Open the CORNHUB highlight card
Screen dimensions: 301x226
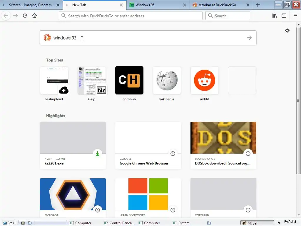pyautogui.click(x=223, y=198)
